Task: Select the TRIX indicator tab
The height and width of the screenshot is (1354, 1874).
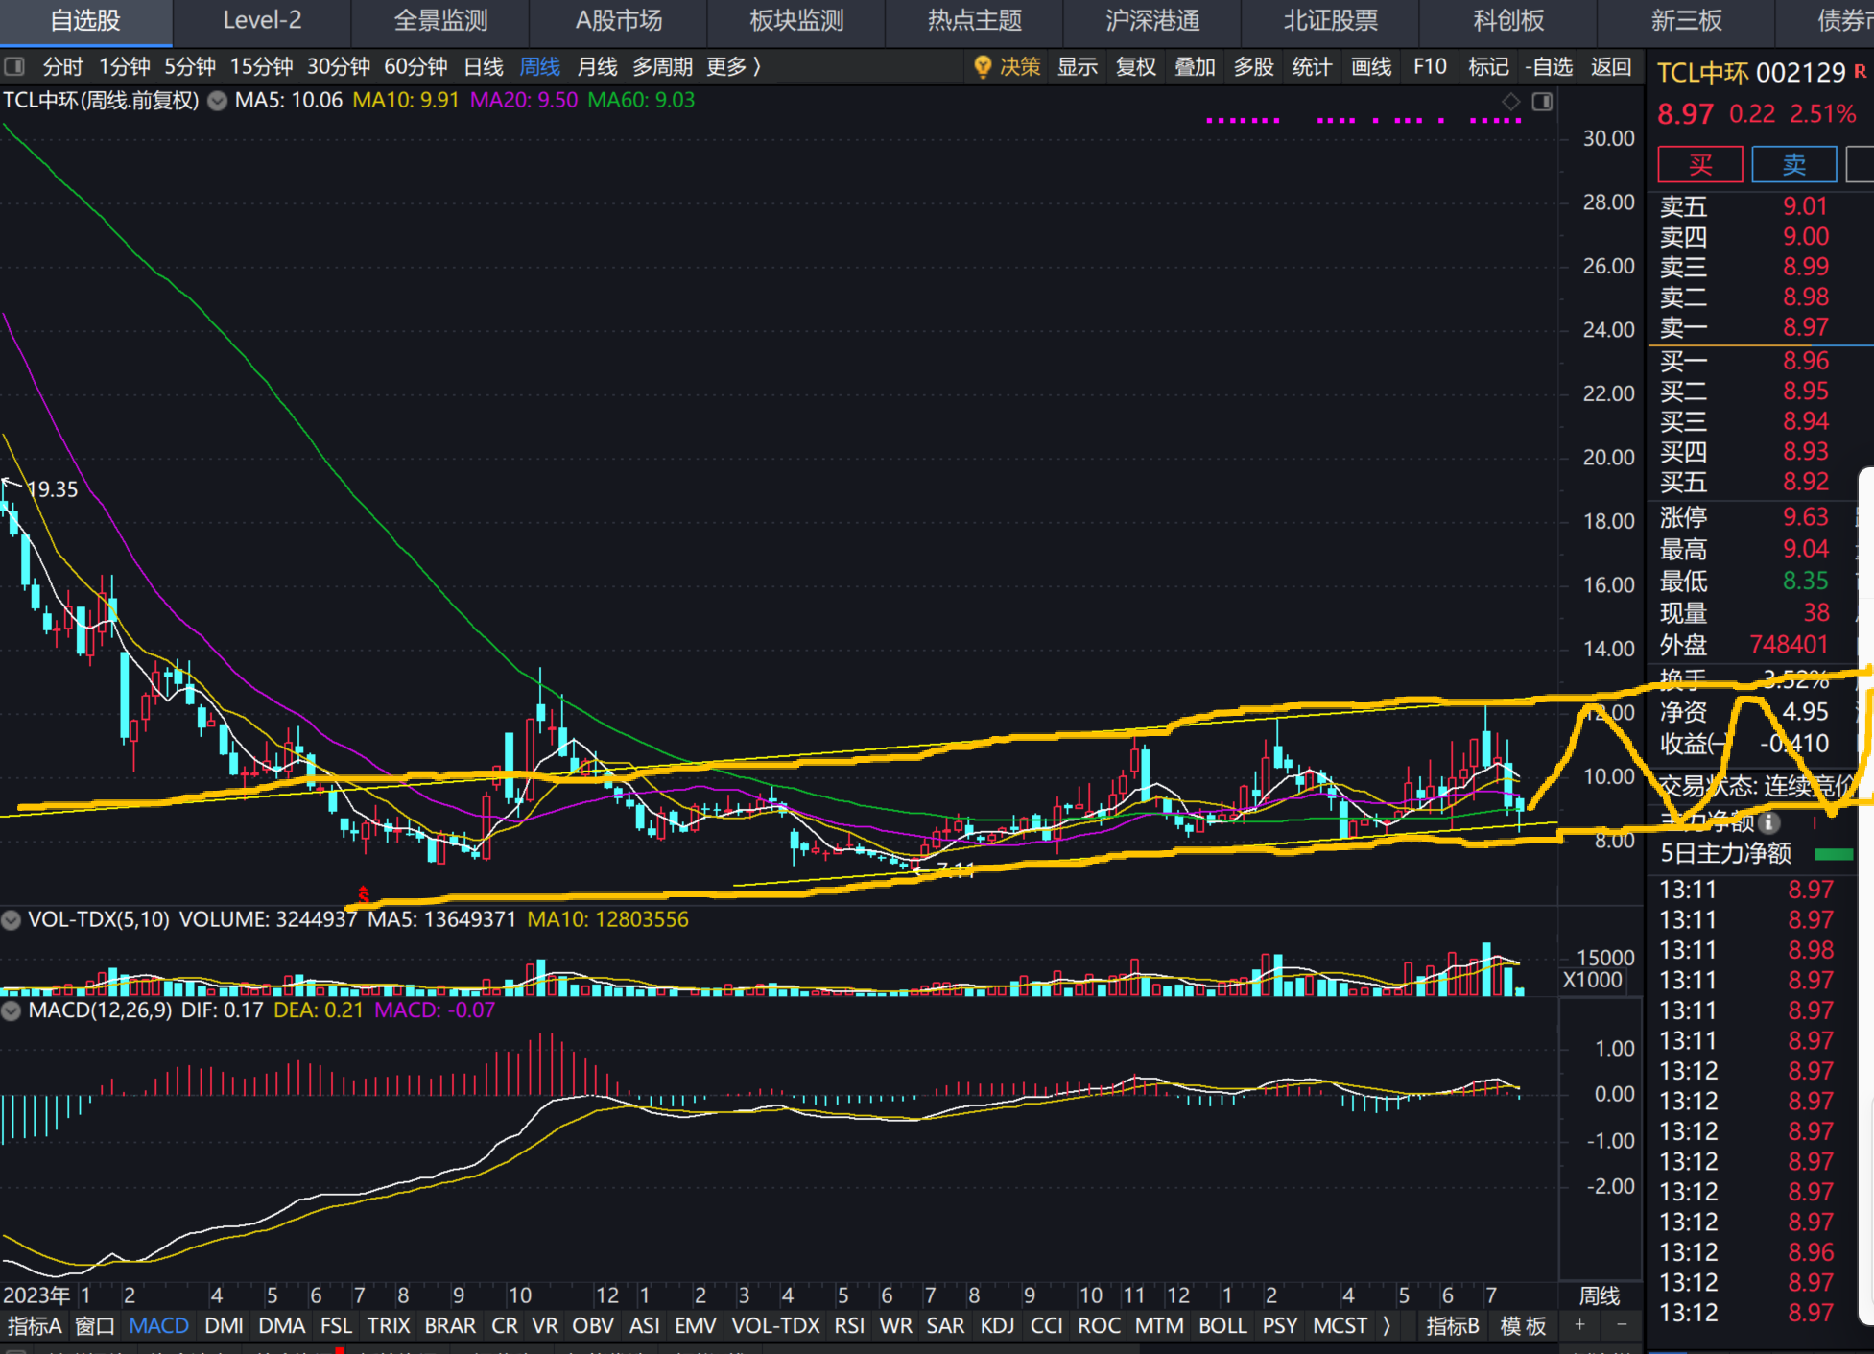Action: click(389, 1325)
